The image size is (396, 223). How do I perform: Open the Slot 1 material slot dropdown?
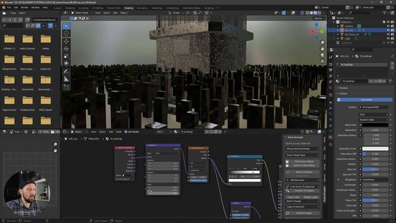(x=164, y=132)
